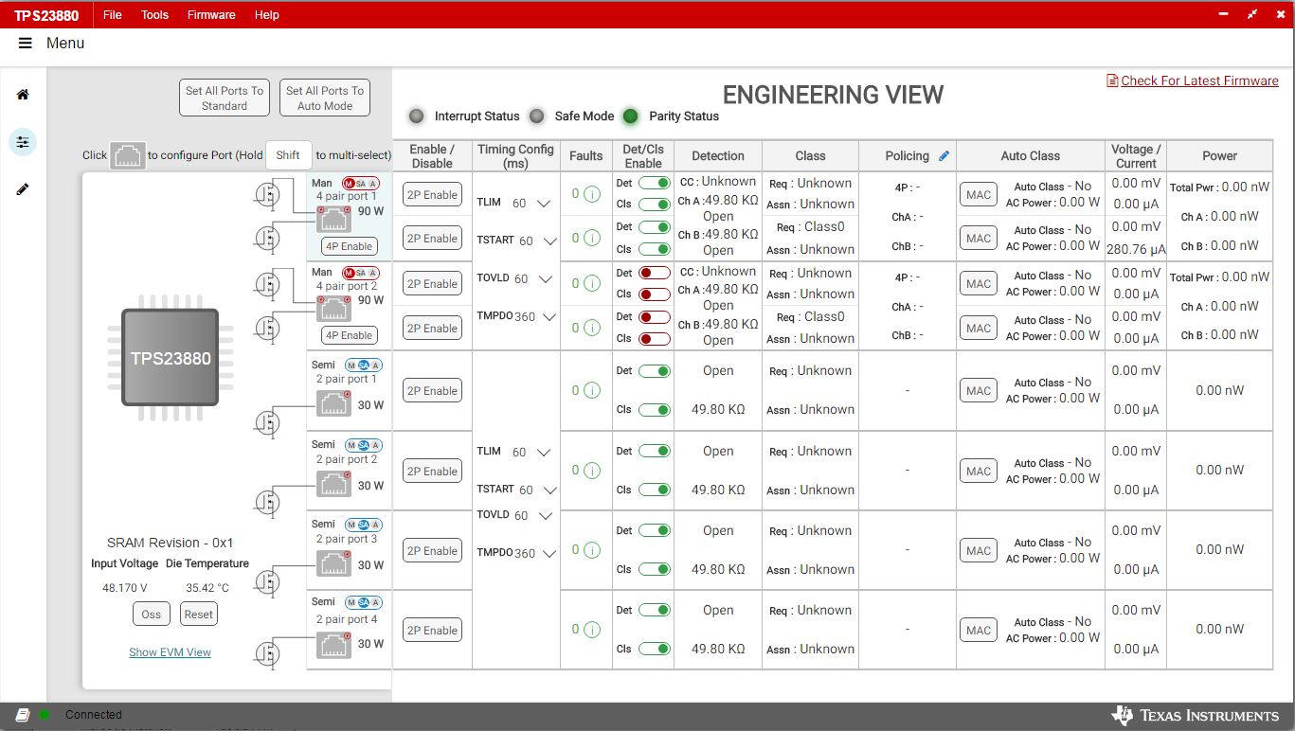Select the M mode badge on 4 pair port 1
The image size is (1295, 731).
[349, 183]
